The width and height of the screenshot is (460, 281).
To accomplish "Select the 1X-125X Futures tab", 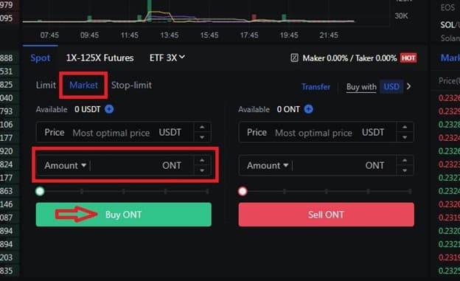I will click(100, 58).
